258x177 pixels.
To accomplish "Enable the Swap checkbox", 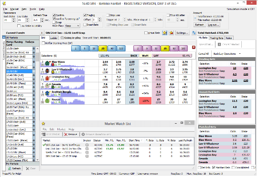I will [x=54, y=22].
